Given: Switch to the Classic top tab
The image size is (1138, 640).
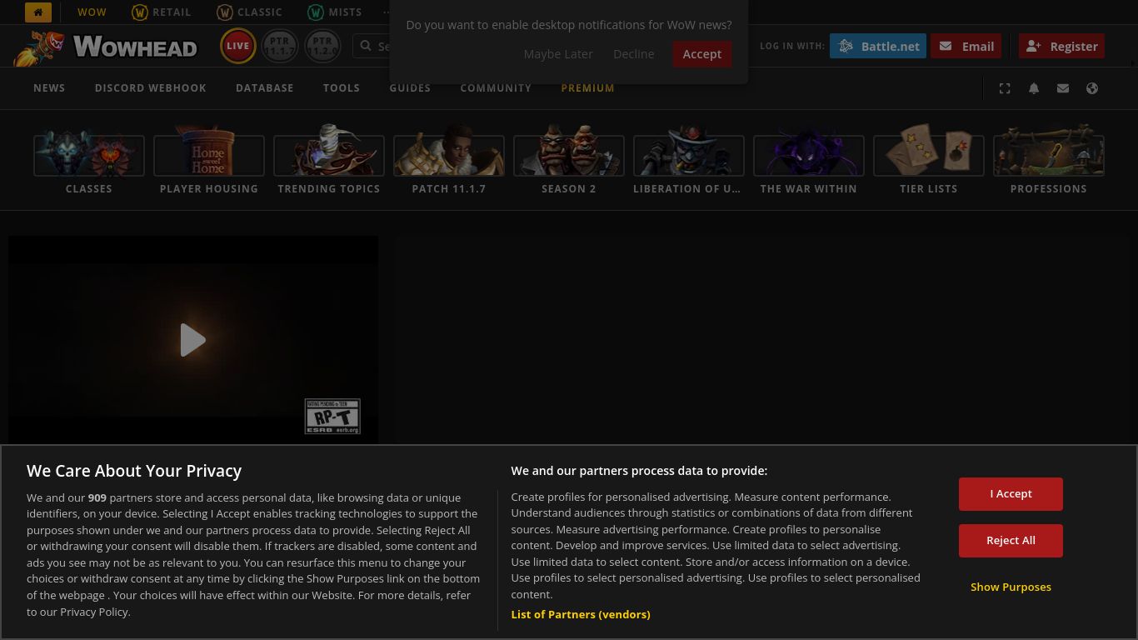Looking at the screenshot, I should tap(250, 12).
